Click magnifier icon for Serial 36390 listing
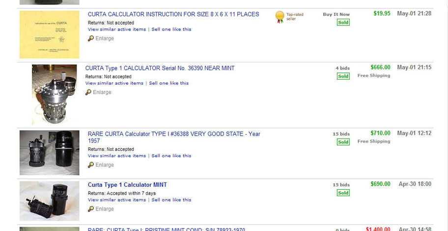448x231 pixels. pyautogui.click(x=88, y=92)
